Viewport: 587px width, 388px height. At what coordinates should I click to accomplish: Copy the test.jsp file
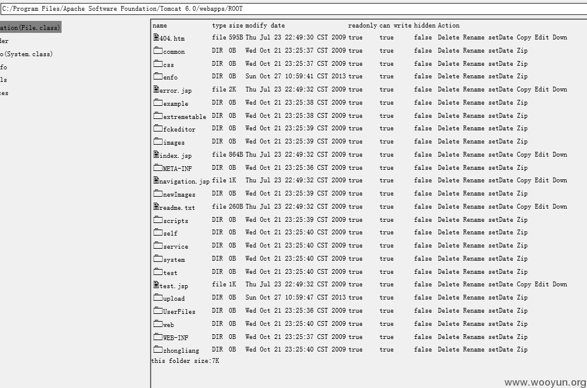click(x=524, y=284)
